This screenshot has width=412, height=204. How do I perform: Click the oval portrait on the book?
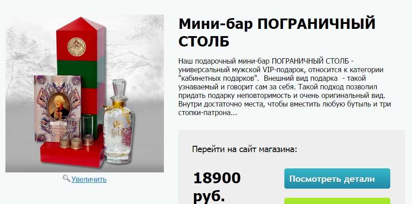[59, 105]
